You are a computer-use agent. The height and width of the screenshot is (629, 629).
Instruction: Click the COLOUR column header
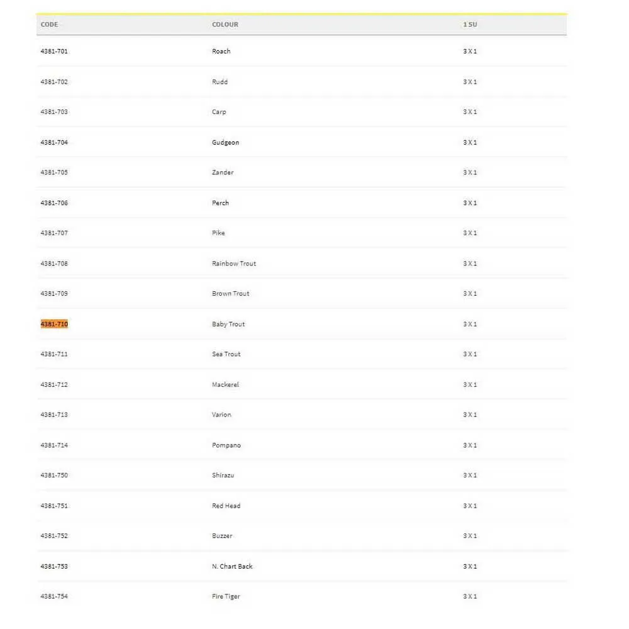click(x=225, y=25)
